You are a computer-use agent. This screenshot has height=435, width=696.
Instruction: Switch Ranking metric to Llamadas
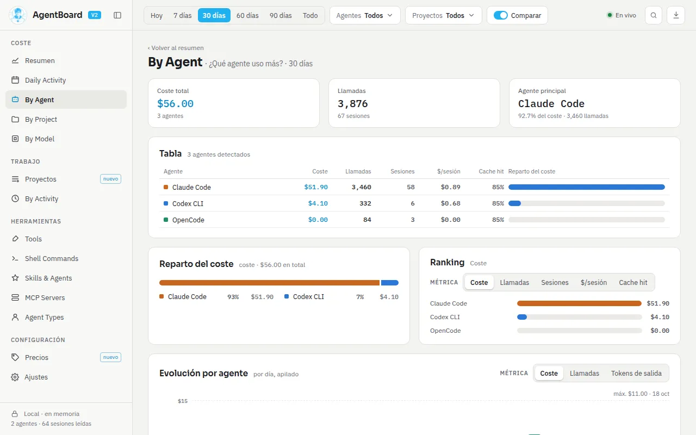pos(514,282)
